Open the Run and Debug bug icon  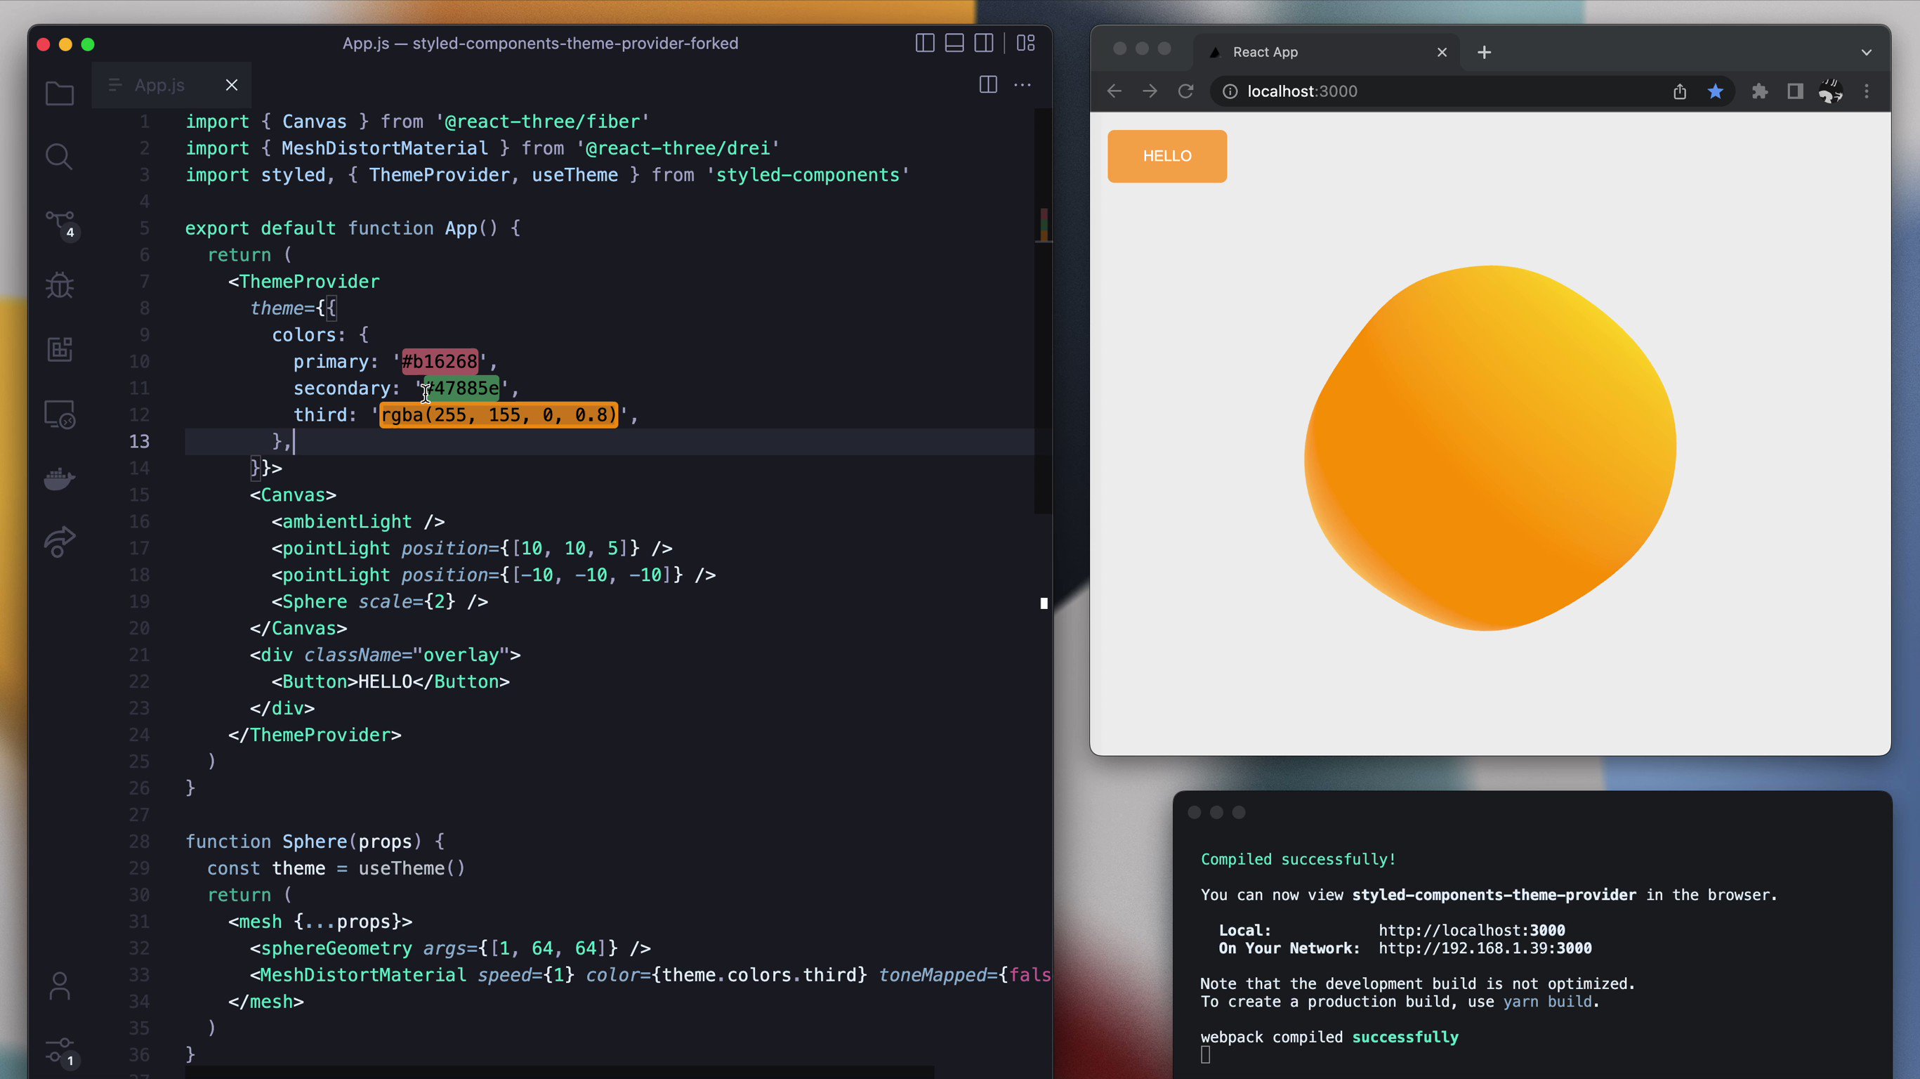(x=60, y=286)
